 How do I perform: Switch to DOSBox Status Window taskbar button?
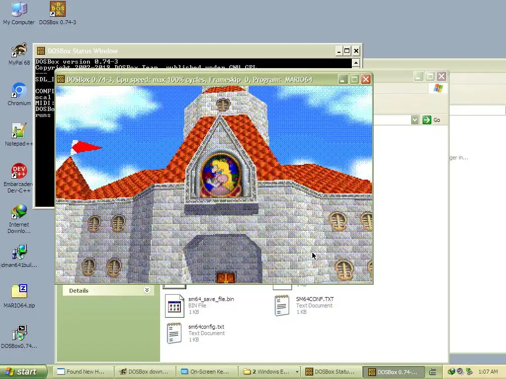(x=331, y=372)
